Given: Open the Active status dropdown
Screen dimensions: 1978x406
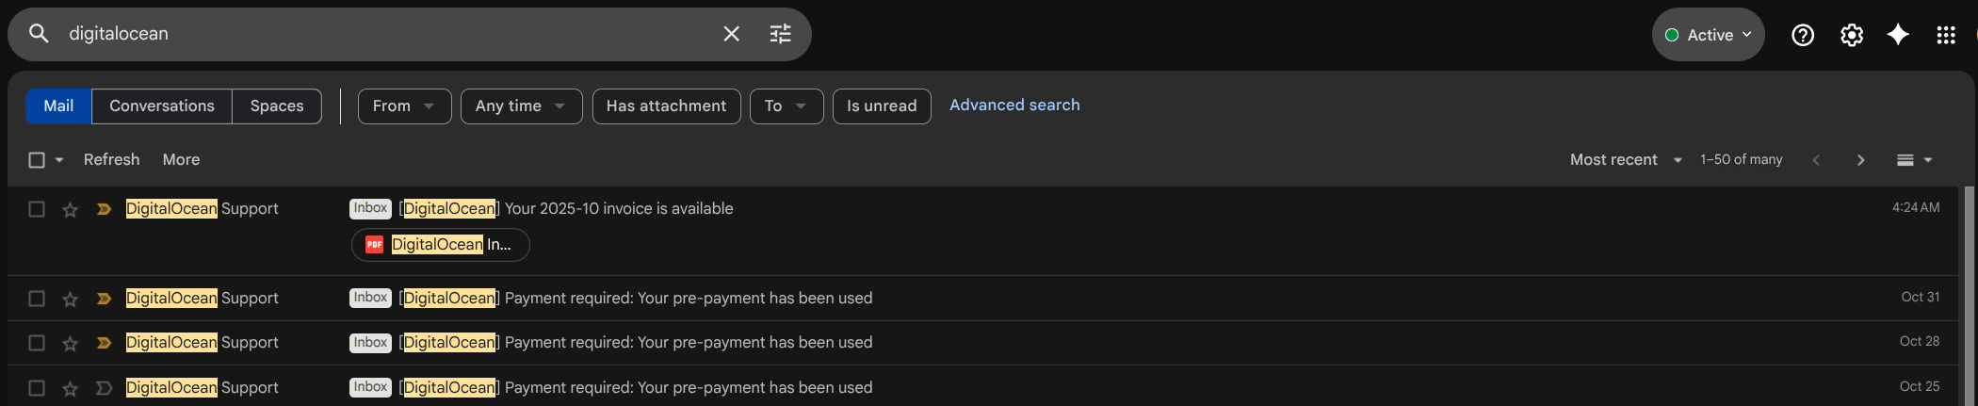Looking at the screenshot, I should tap(1708, 35).
